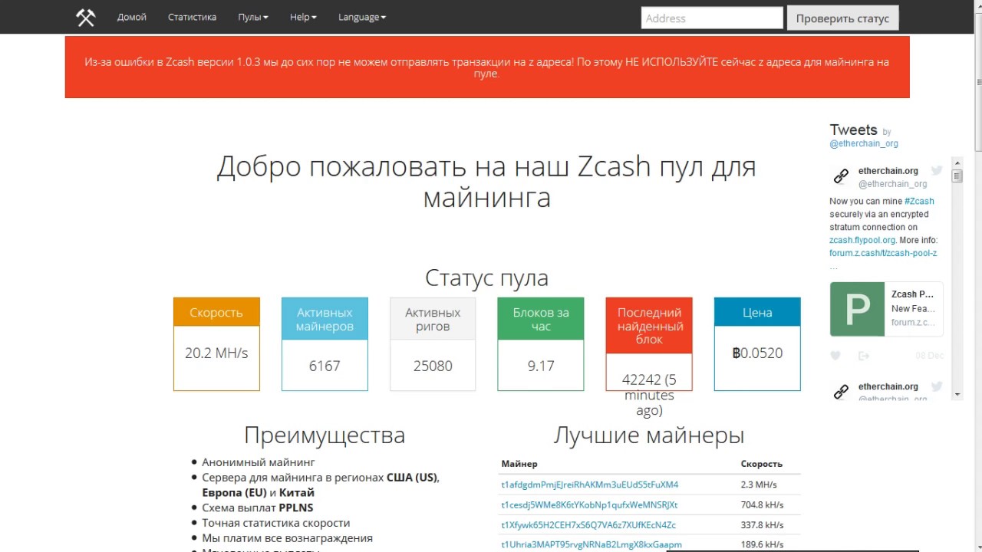Open the Language dropdown
This screenshot has height=552, width=982.
click(x=362, y=17)
